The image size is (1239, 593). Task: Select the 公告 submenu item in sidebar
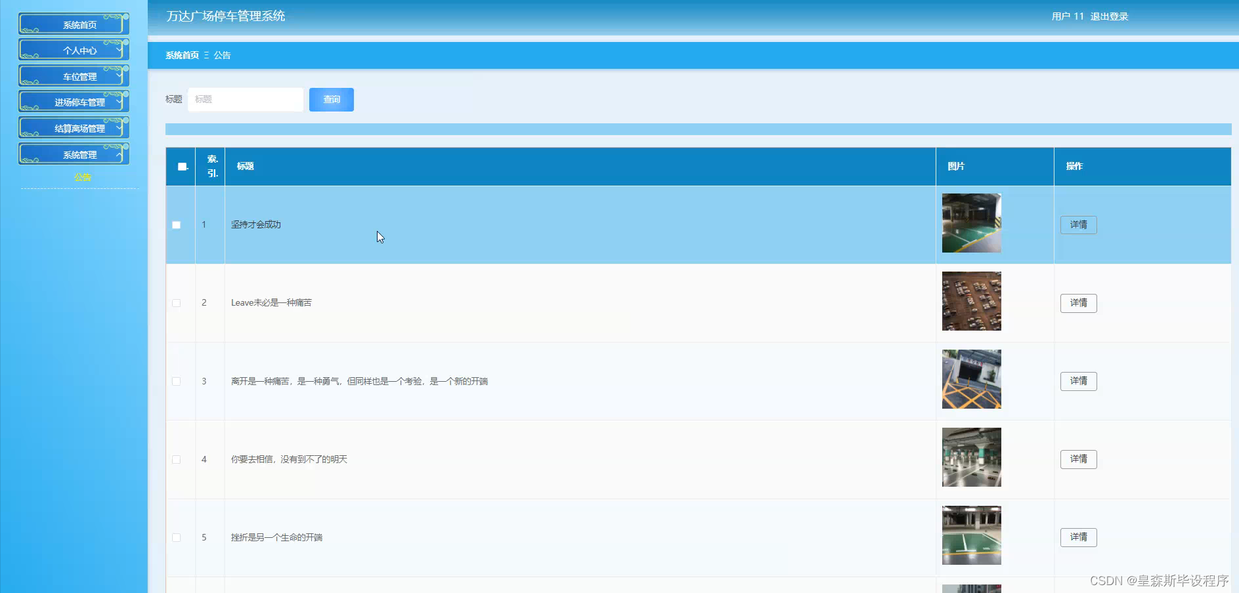point(82,177)
